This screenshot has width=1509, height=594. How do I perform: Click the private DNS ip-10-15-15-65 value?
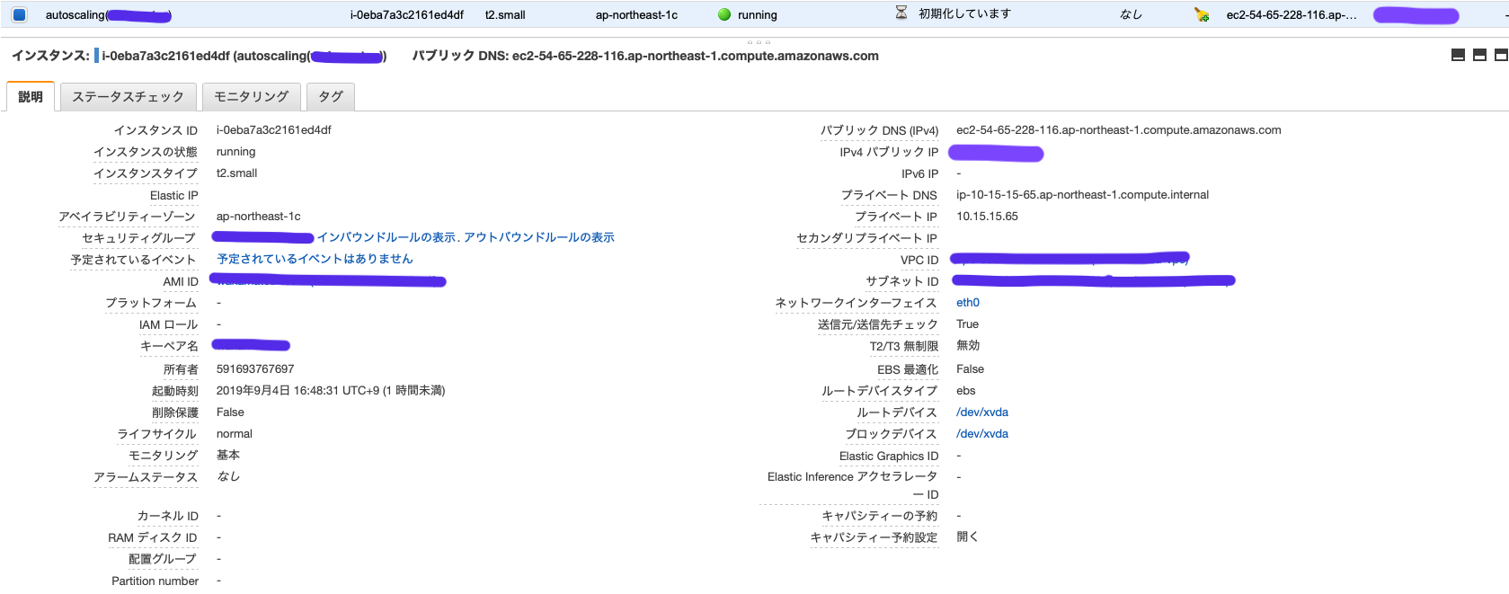1083,195
